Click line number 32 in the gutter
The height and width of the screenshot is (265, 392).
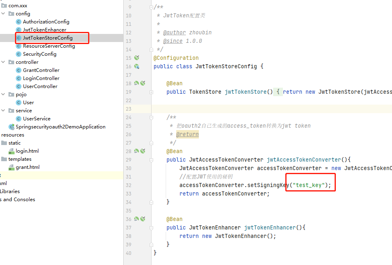click(129, 185)
